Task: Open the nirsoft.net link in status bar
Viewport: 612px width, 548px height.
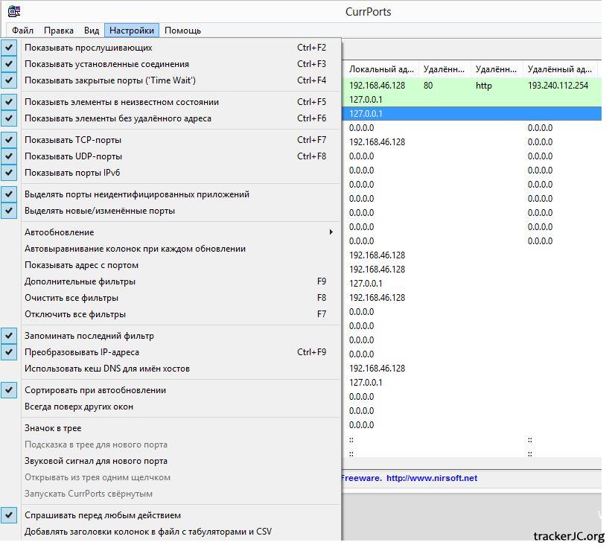Action: [x=431, y=478]
